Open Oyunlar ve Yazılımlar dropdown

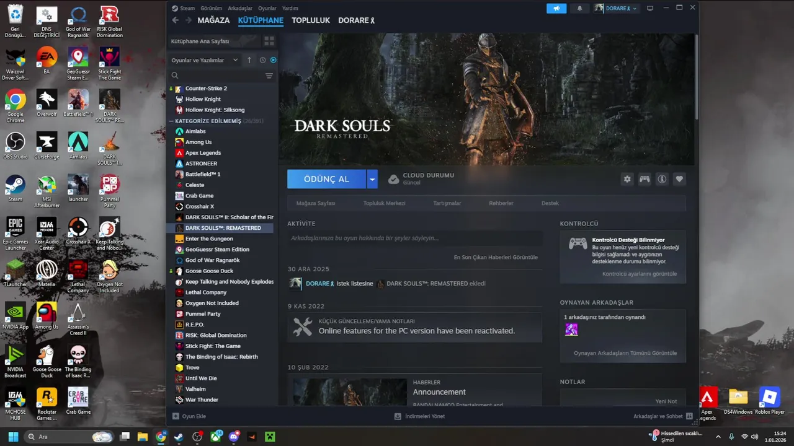[x=205, y=60]
